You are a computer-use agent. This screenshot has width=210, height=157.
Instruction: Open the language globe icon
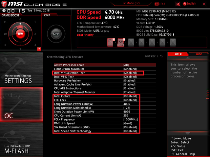[184, 4]
